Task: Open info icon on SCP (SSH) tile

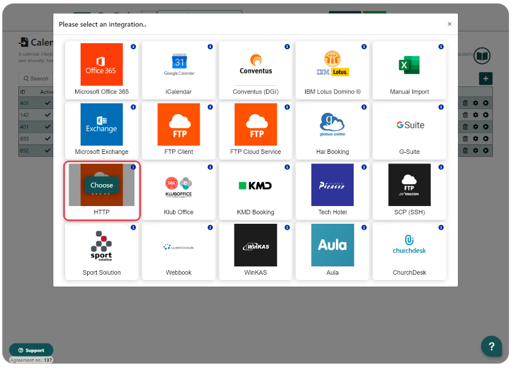Action: (441, 167)
